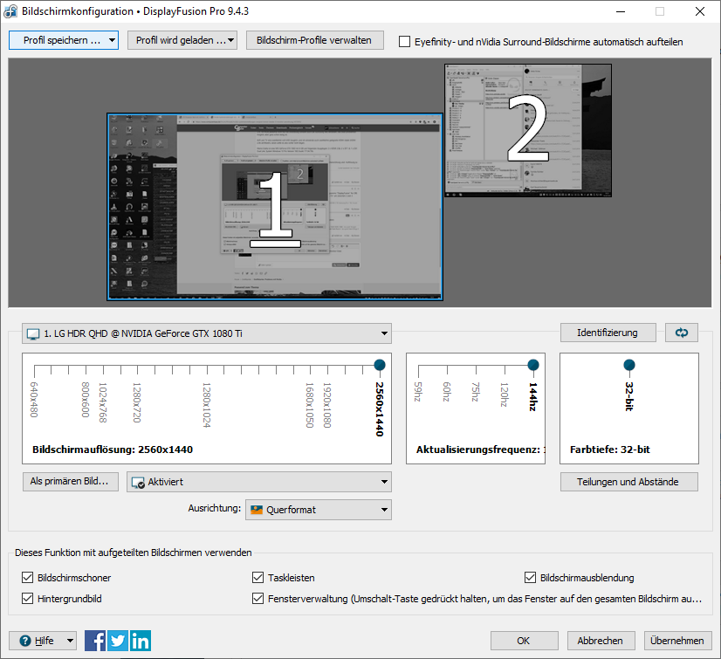
Task: Click the 640x480 resolution label
Action: (x=33, y=400)
